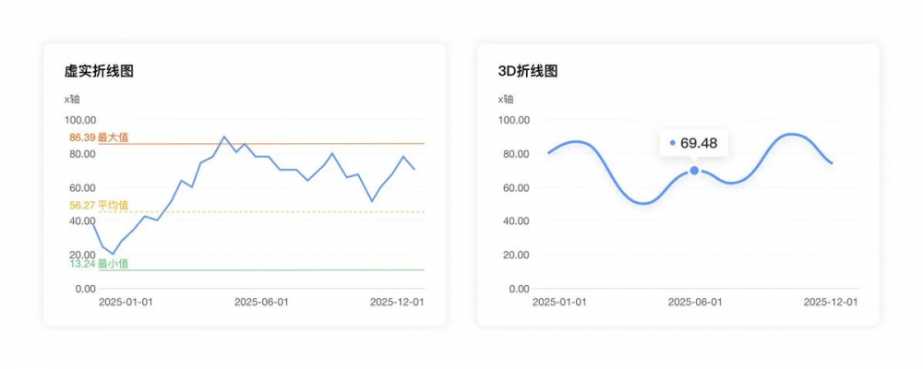
Task: Click 2025-06-01 on the left chart axis
Action: pos(261,302)
